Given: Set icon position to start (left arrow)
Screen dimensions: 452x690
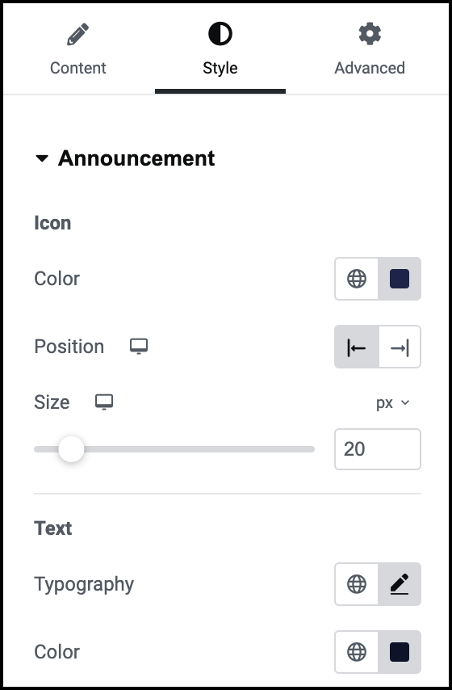Looking at the screenshot, I should coord(357,347).
